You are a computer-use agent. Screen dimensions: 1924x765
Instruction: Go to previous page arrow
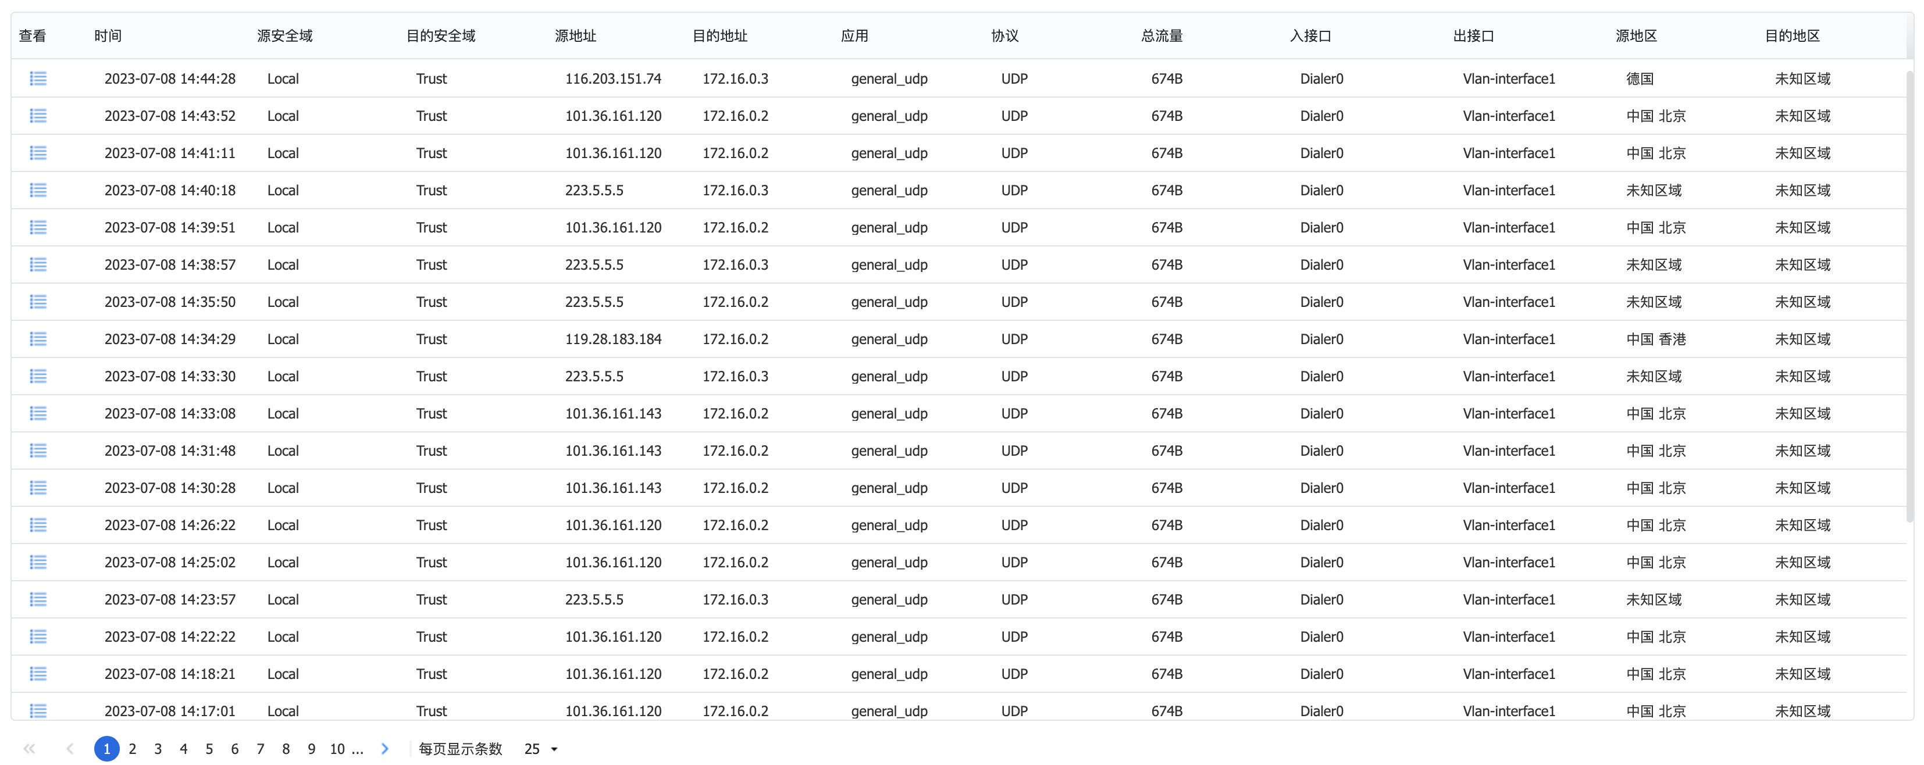pyautogui.click(x=69, y=749)
